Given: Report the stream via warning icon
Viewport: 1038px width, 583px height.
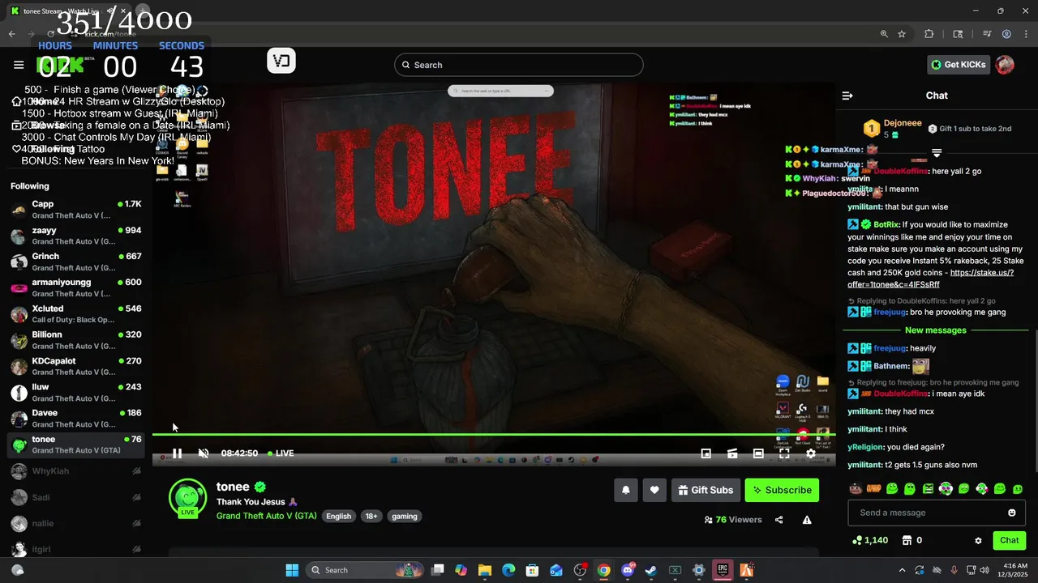Looking at the screenshot, I should click(807, 520).
